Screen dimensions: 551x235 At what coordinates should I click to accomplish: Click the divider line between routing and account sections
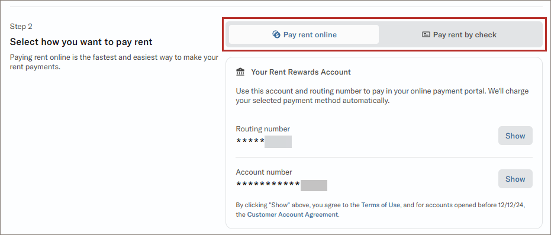point(384,157)
